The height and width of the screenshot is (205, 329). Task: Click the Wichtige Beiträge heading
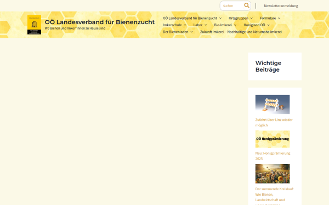tap(268, 66)
